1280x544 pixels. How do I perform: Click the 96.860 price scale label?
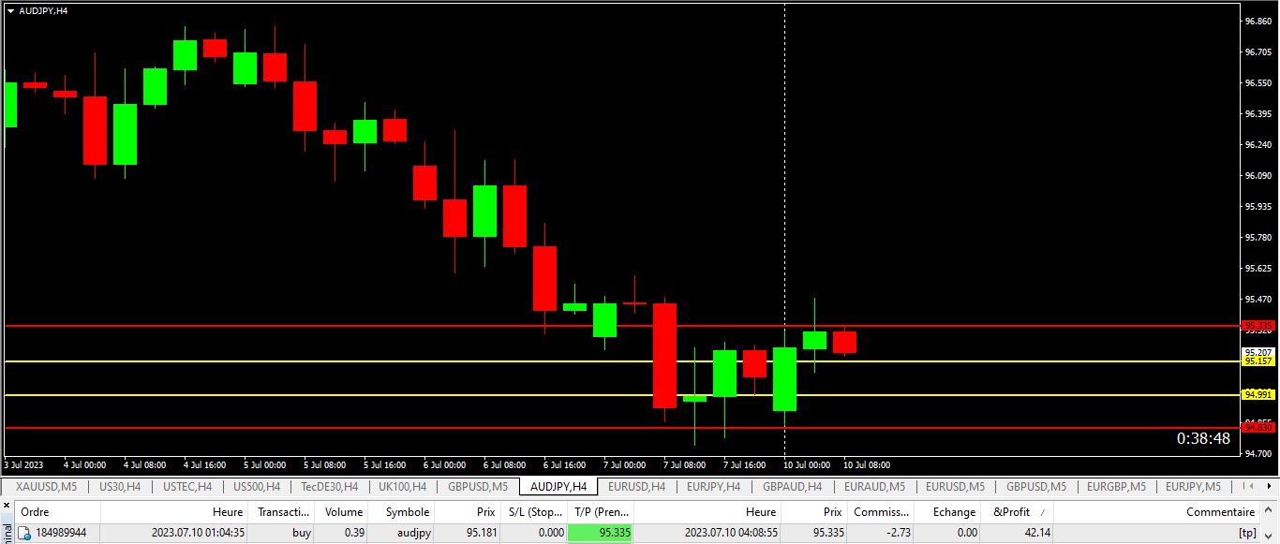pos(1258,21)
